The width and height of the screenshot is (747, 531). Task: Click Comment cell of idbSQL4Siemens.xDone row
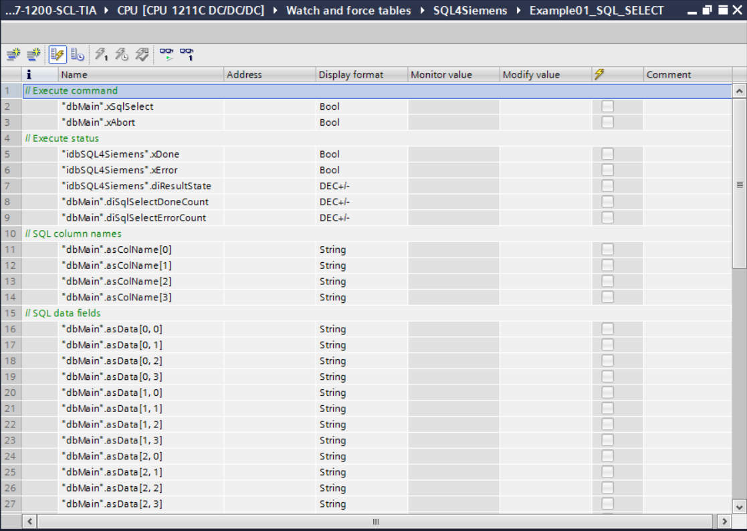[687, 154]
